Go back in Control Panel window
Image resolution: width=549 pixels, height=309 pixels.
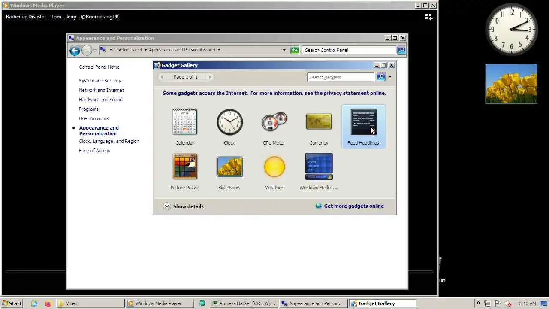[x=75, y=51]
